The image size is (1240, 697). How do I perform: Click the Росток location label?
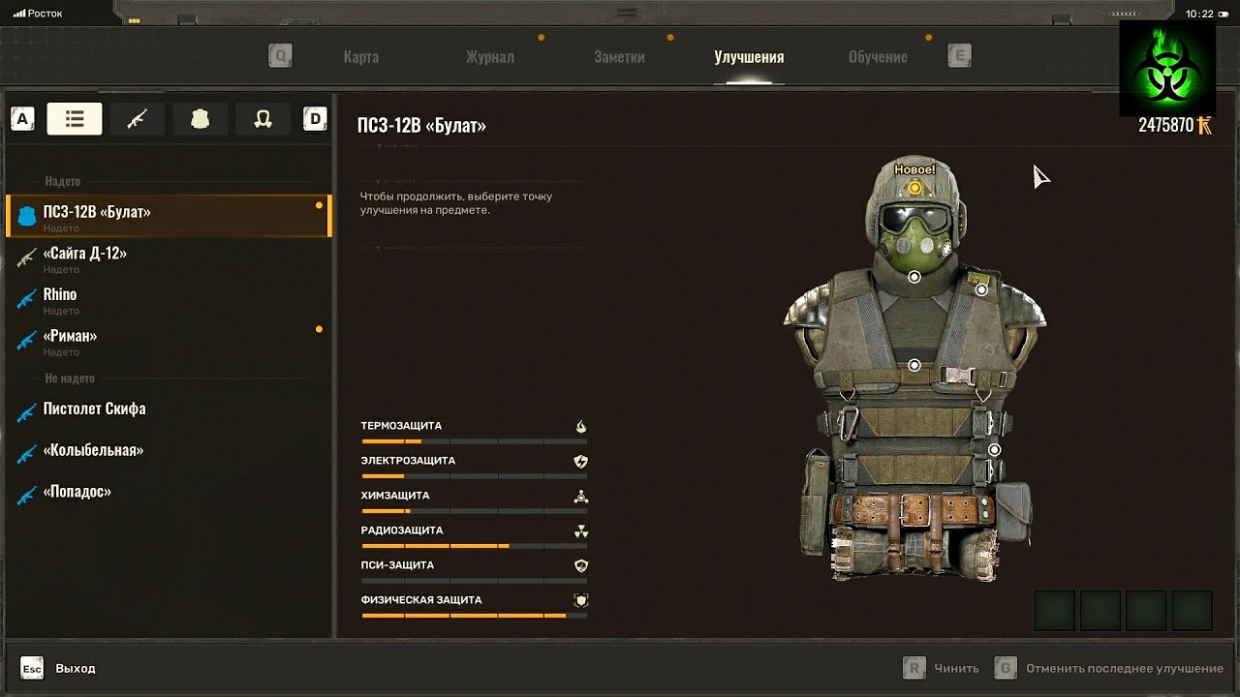point(45,14)
